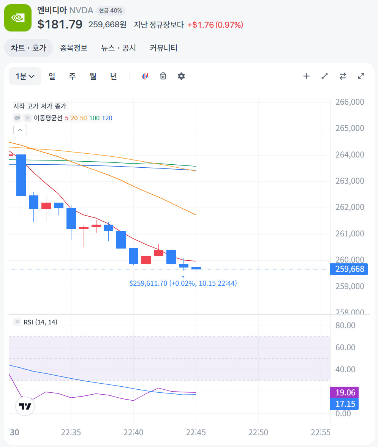Click the 이동평균선 indicator label
Screen dimensions: 378x447
[x=48, y=118]
